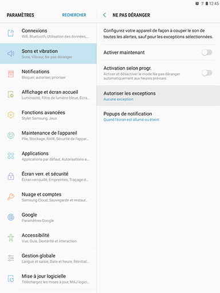Select Nuage et comptes entry
Image resolution: width=220 pixels, height=293 pixels.
pyautogui.click(x=48, y=197)
